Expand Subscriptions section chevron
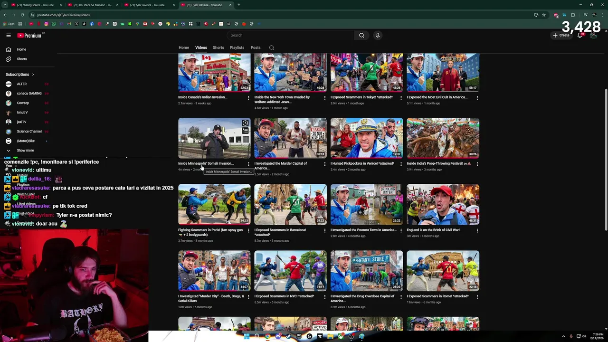Image resolution: width=608 pixels, height=342 pixels. click(x=33, y=75)
